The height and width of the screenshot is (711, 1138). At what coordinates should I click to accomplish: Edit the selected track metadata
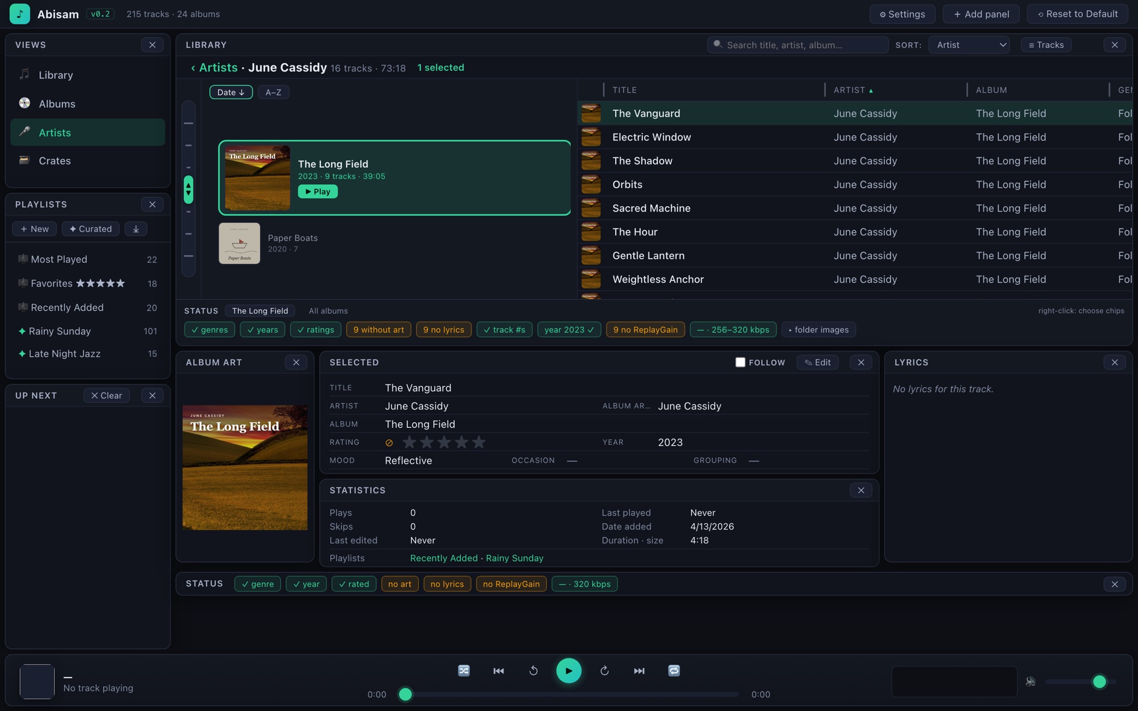click(817, 362)
